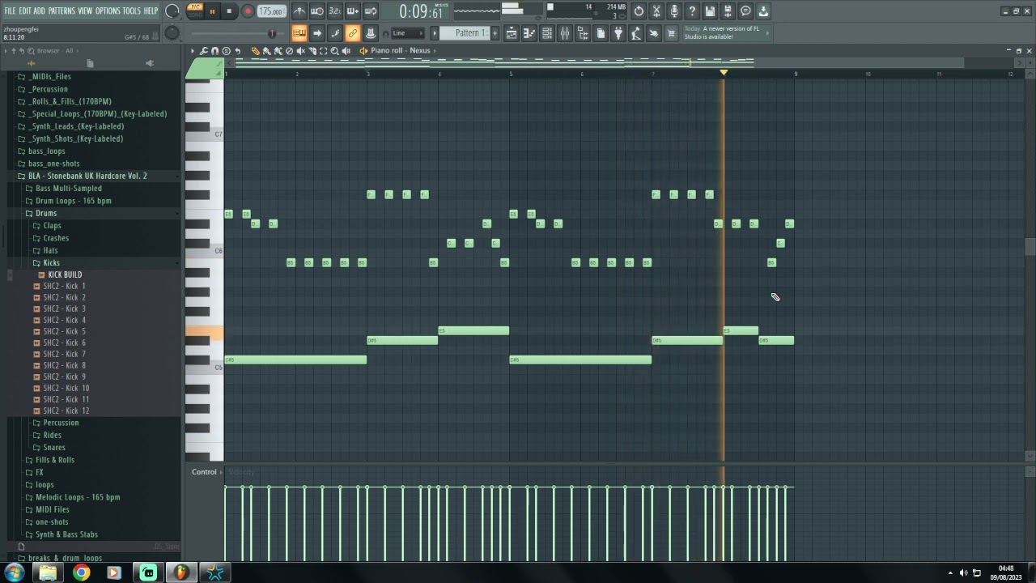The height and width of the screenshot is (583, 1036).
Task: Toggle the 3-2-1 recording countdown
Action: click(x=335, y=11)
